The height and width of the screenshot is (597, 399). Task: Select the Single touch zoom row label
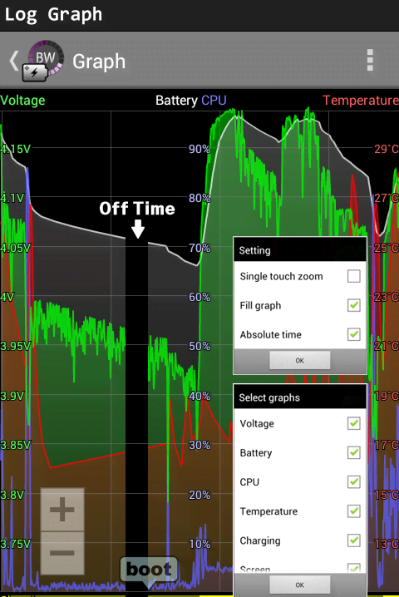click(x=281, y=276)
